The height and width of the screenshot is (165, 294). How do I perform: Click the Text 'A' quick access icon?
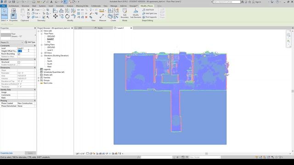click(51, 2)
